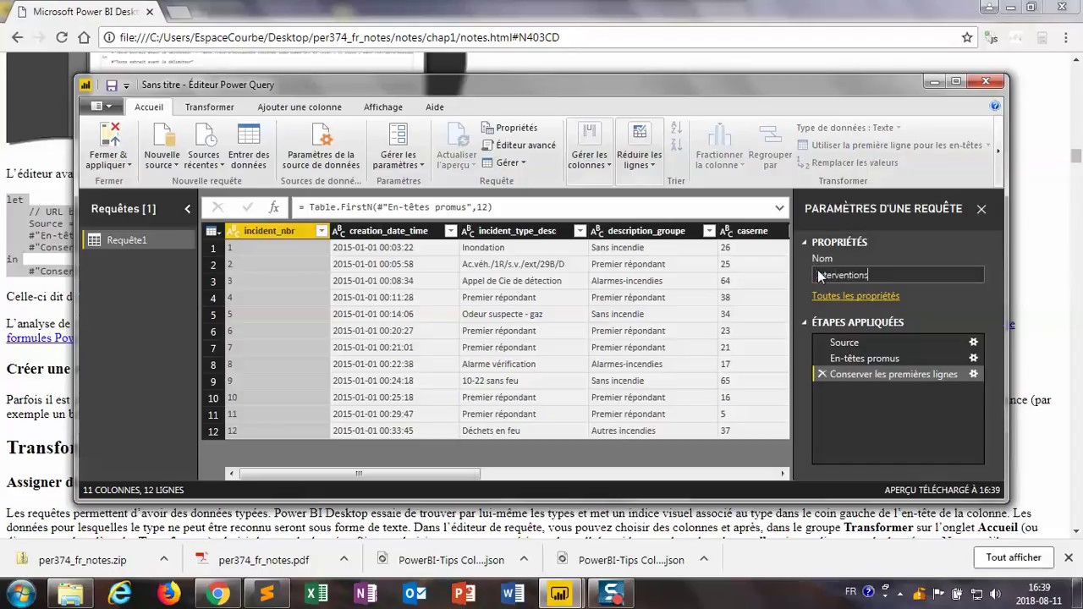The image size is (1083, 609).
Task: Open the quick access toolbar dropdown
Action: 126,85
